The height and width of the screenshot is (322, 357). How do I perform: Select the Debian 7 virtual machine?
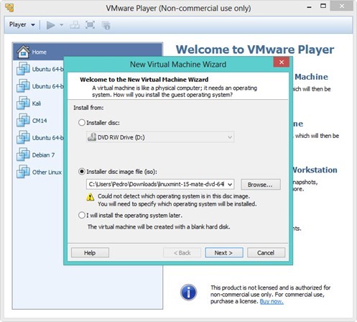pos(36,155)
